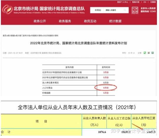Click 统计部门发布计划 in the breadcrumb
Screen dimensions: 159x138
tap(23, 35)
